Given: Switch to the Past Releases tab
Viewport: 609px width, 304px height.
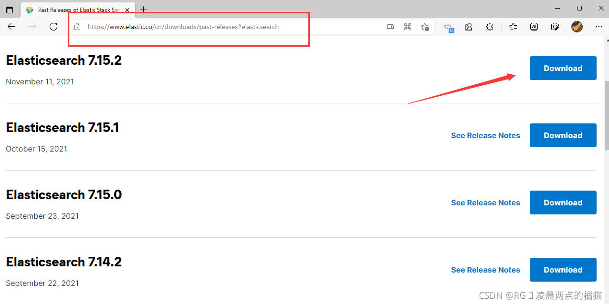Looking at the screenshot, I should pyautogui.click(x=76, y=10).
